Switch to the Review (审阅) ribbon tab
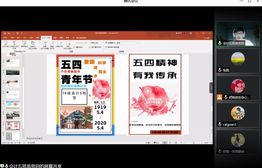 click(x=55, y=38)
